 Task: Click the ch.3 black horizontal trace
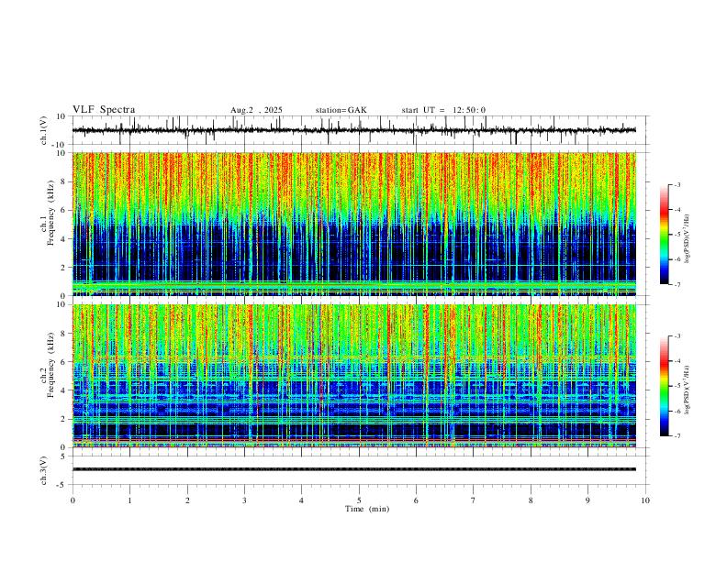[x=353, y=469]
